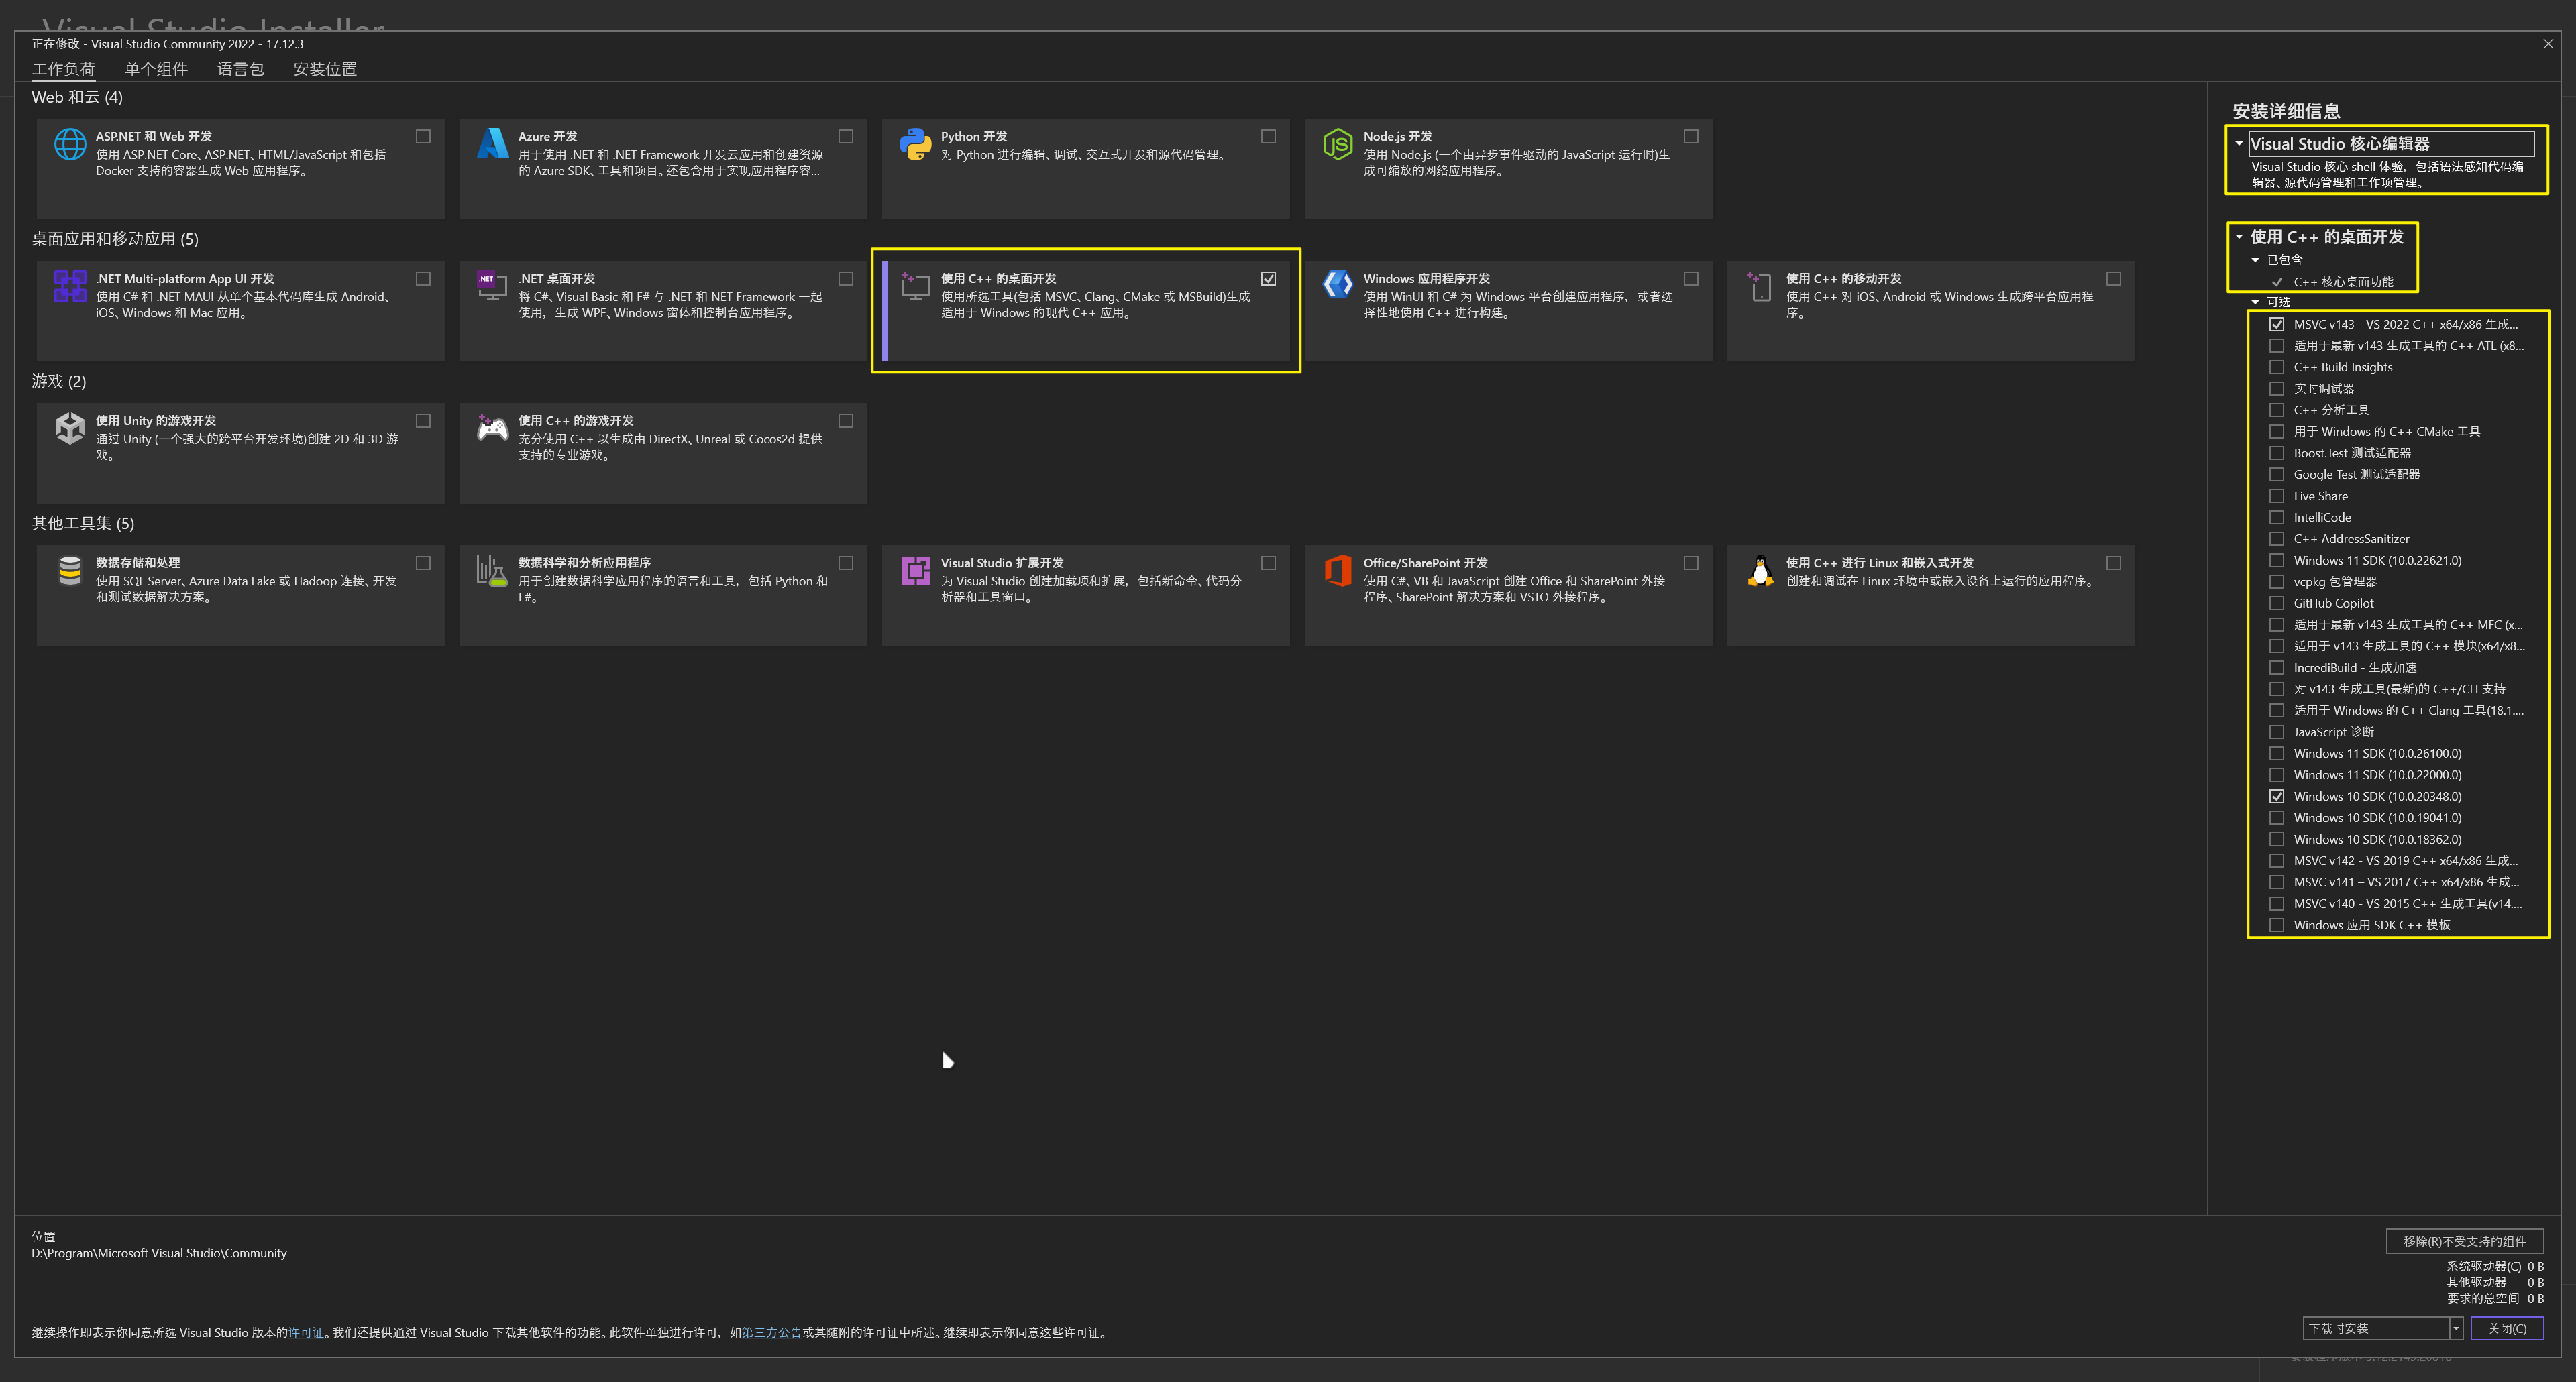Check the GitHub Copilot optional component
Image resolution: width=2576 pixels, height=1382 pixels.
pyautogui.click(x=2277, y=603)
